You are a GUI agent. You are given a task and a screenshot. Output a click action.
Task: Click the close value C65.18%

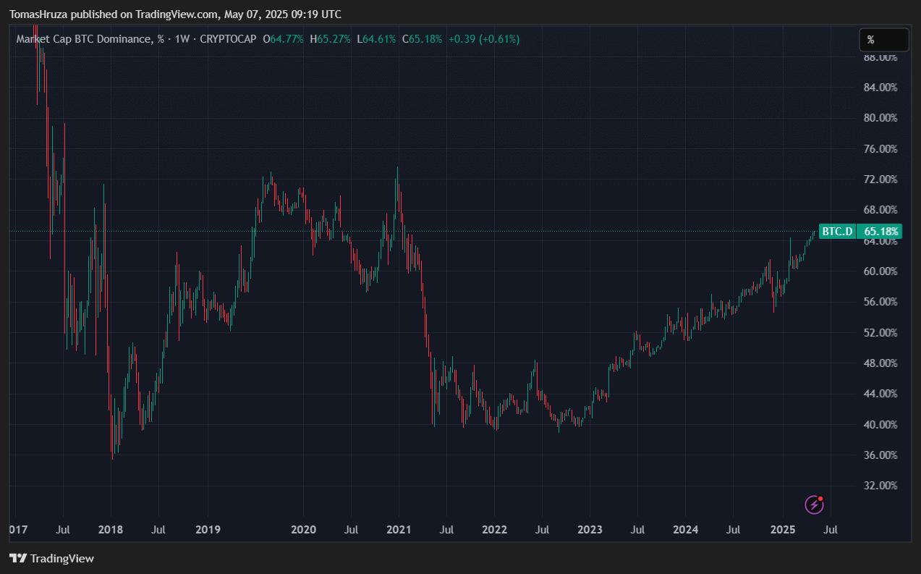(x=423, y=39)
